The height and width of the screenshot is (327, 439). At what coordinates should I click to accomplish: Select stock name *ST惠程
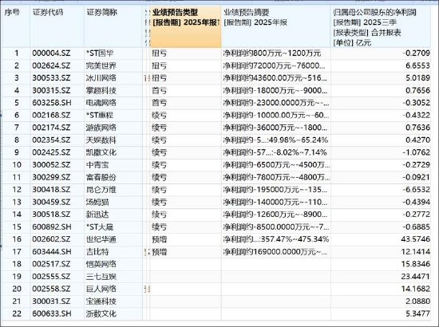click(100, 115)
